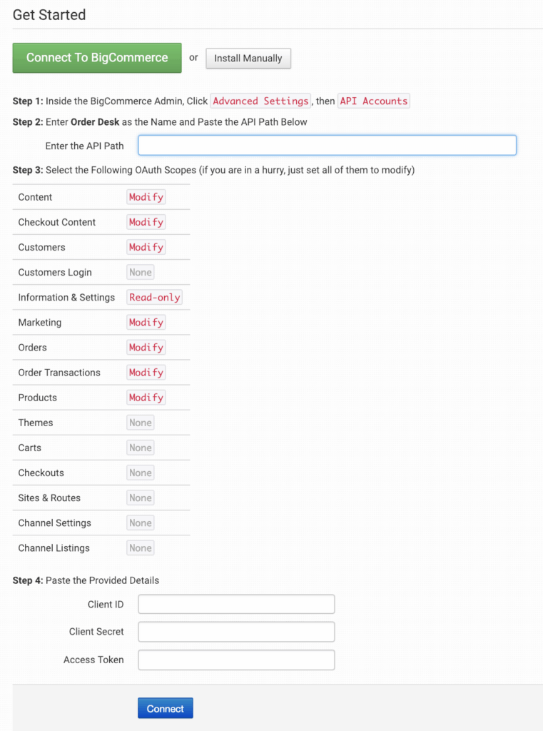The width and height of the screenshot is (543, 731).
Task: Click the None tag beside Themes
Action: click(141, 423)
